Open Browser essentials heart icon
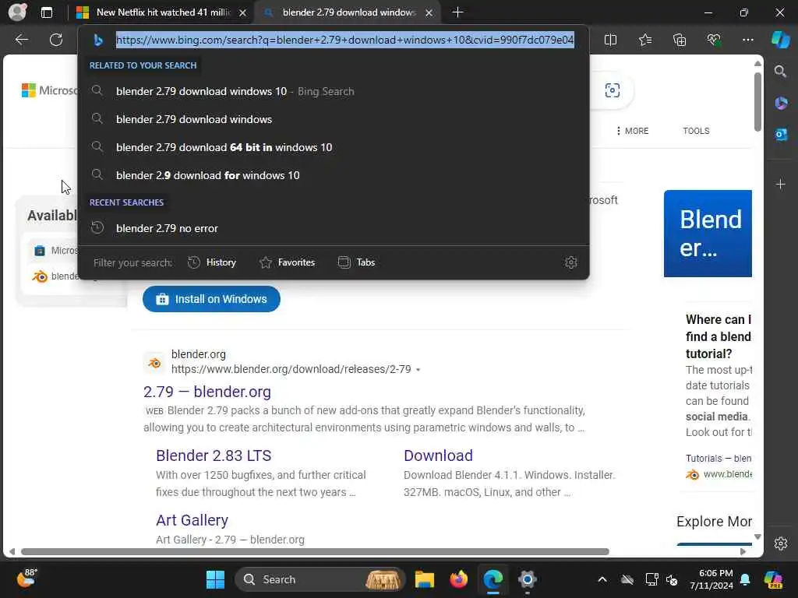Viewport: 798px width, 598px height. 714,40
